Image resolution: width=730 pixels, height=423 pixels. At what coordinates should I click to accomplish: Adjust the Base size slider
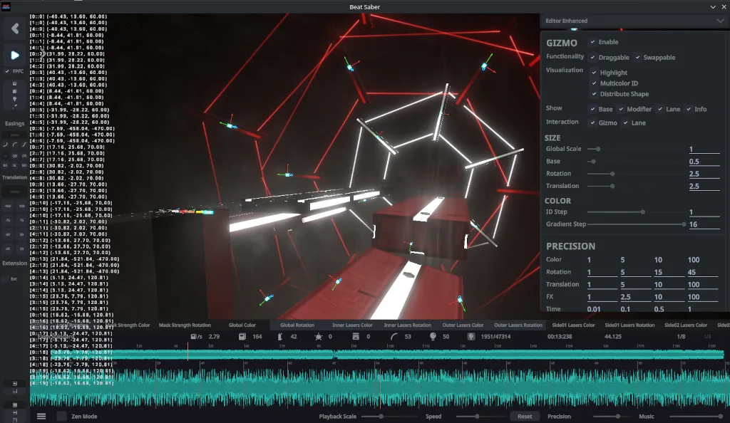pos(637,162)
